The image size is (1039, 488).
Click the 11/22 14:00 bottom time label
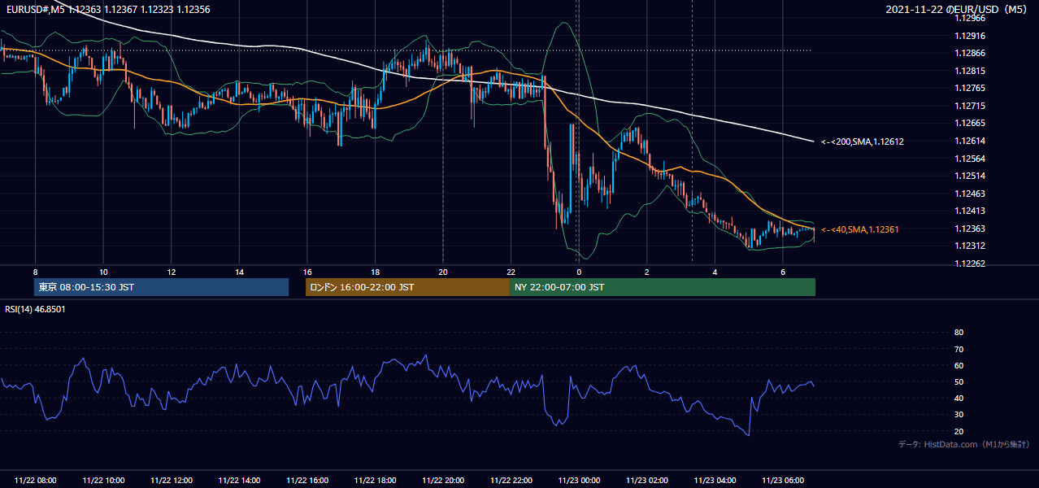239,481
